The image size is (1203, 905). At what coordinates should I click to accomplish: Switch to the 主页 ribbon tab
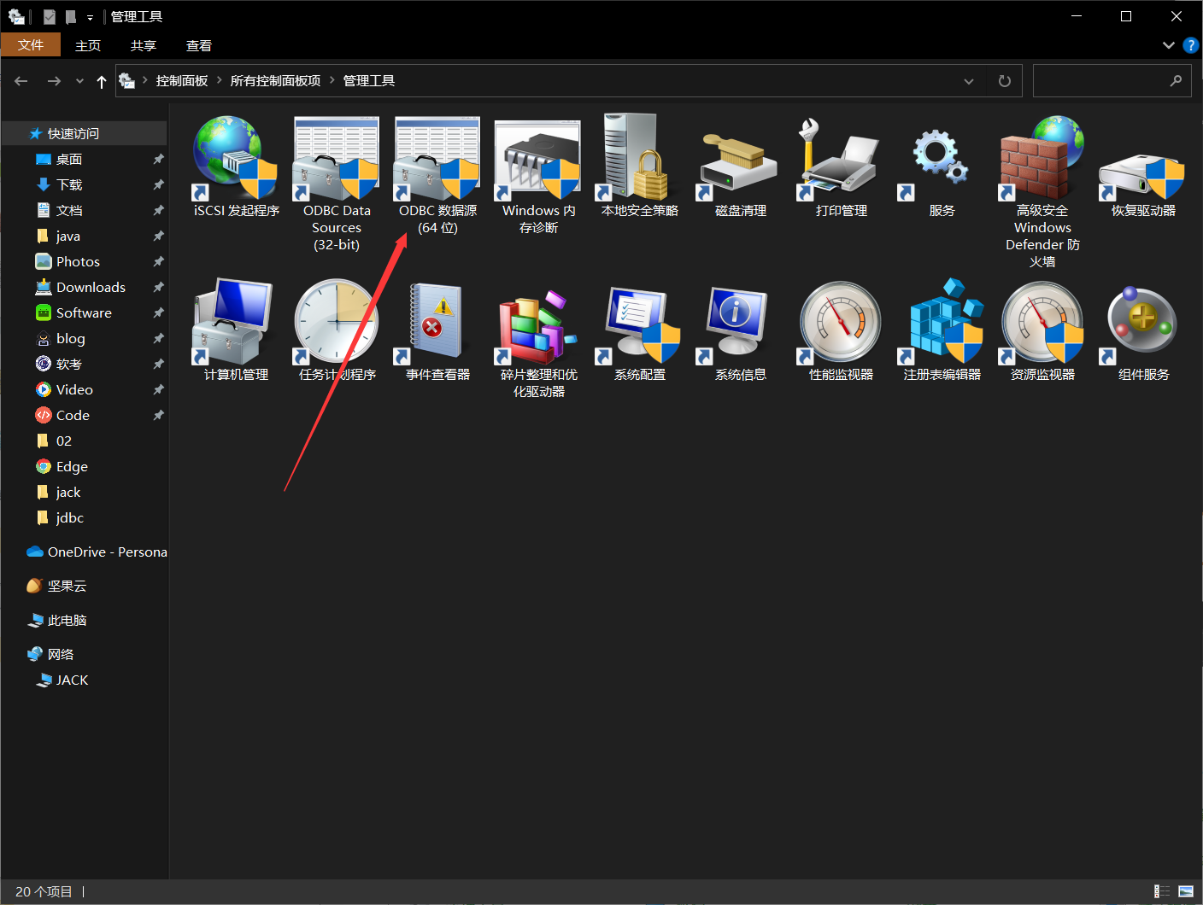[88, 45]
